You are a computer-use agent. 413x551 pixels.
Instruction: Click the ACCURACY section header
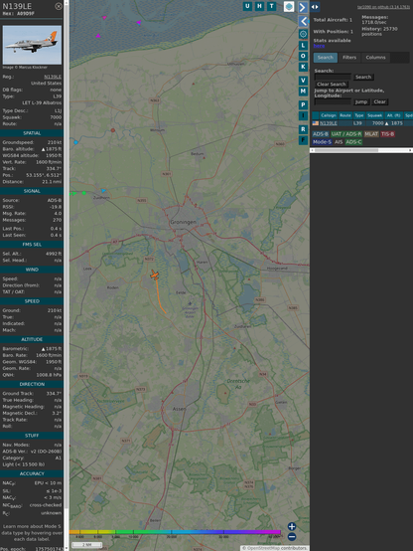pyautogui.click(x=32, y=473)
